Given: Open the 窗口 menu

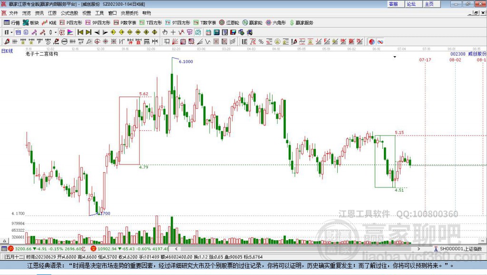Looking at the screenshot, I should (x=112, y=13).
